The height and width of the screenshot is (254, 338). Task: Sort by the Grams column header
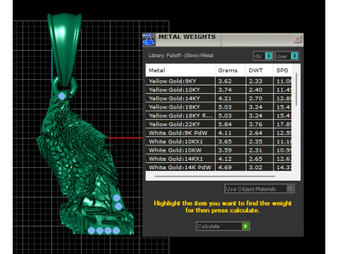[x=230, y=71]
